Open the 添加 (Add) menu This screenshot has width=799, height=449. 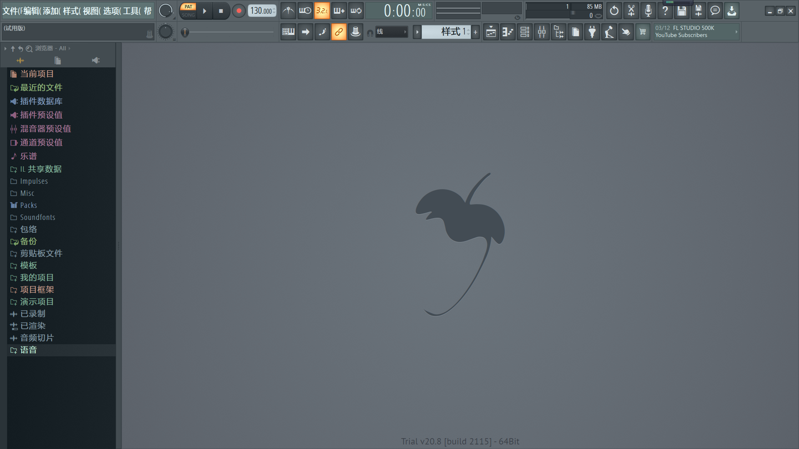(x=52, y=11)
